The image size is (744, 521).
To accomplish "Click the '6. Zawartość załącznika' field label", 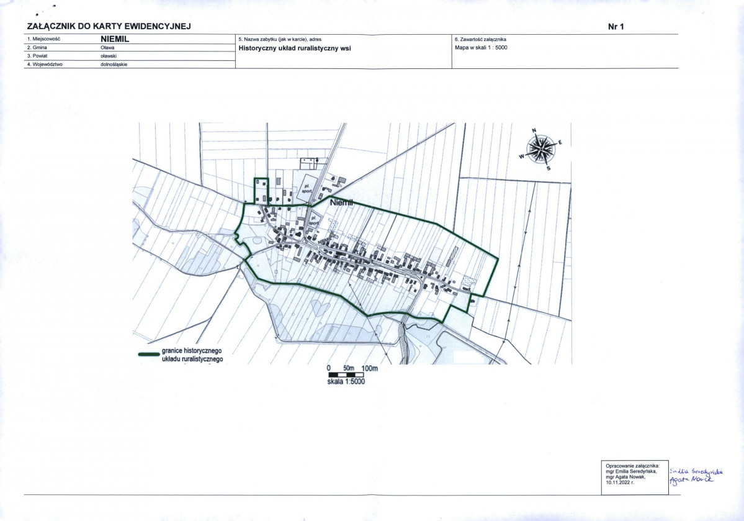I will click(482, 39).
